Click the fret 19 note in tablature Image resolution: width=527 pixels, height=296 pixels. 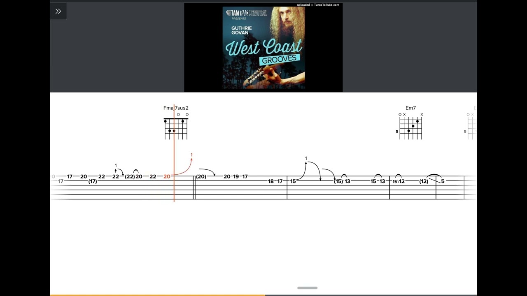coord(236,176)
